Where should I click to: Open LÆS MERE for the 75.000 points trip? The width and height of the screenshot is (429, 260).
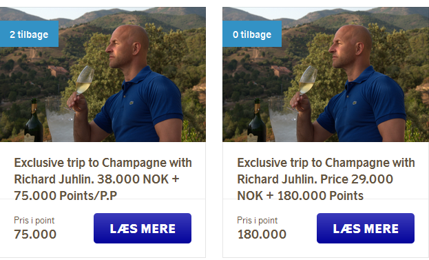coord(143,228)
